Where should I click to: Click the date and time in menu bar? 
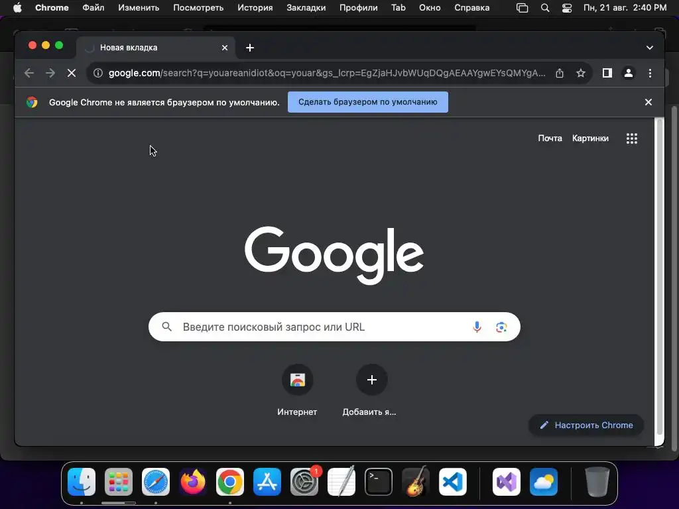point(625,8)
